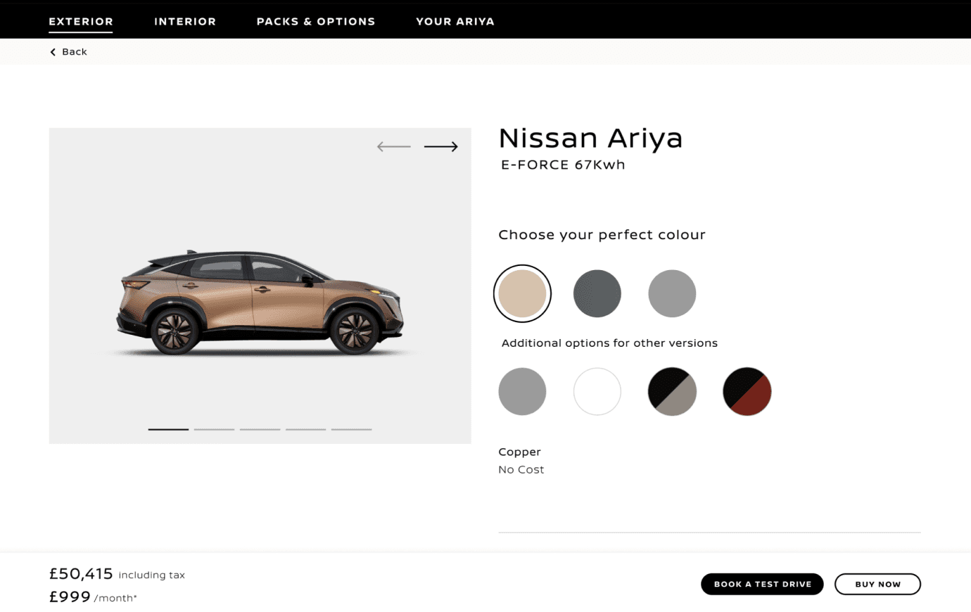This screenshot has height=612, width=971.
Task: Jump to fifth carousel slide indicator
Action: pyautogui.click(x=351, y=429)
